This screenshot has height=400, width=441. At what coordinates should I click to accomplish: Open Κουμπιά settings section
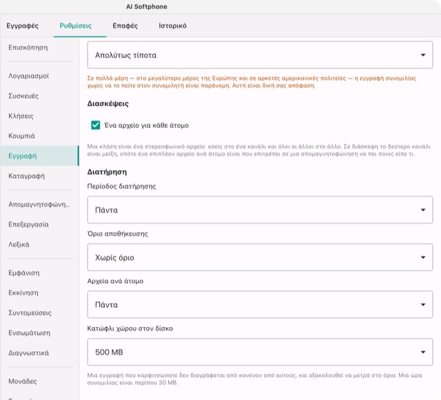pyautogui.click(x=39, y=136)
